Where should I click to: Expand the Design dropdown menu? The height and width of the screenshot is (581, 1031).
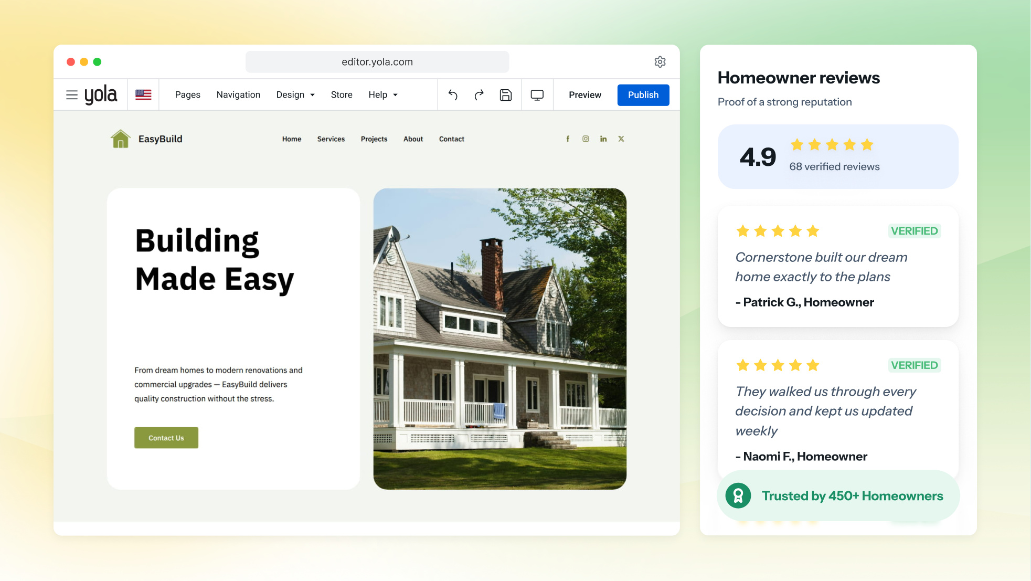295,95
